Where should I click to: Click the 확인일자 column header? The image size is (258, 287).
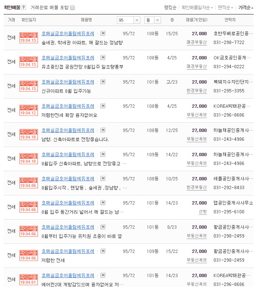(x=29, y=20)
